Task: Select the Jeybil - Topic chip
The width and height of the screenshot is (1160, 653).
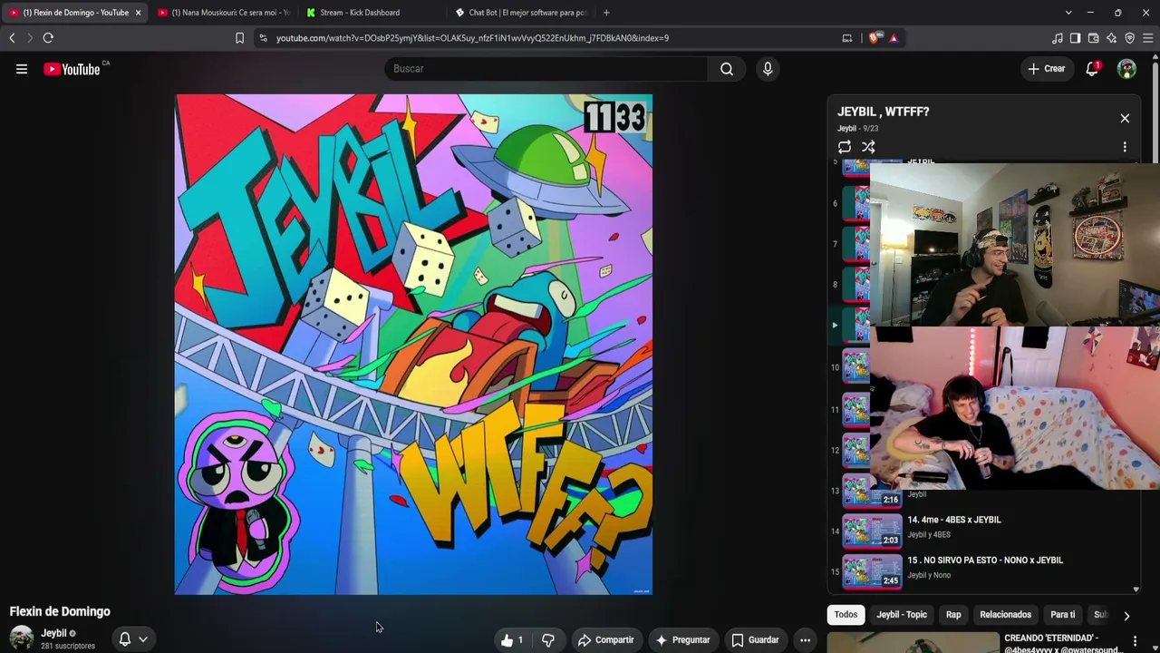Action: pos(902,615)
